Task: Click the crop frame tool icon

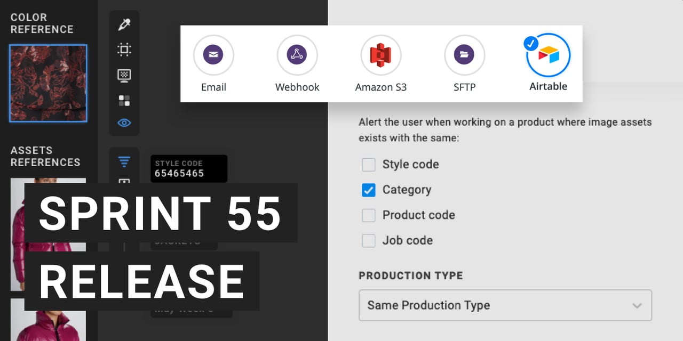Action: (124, 50)
